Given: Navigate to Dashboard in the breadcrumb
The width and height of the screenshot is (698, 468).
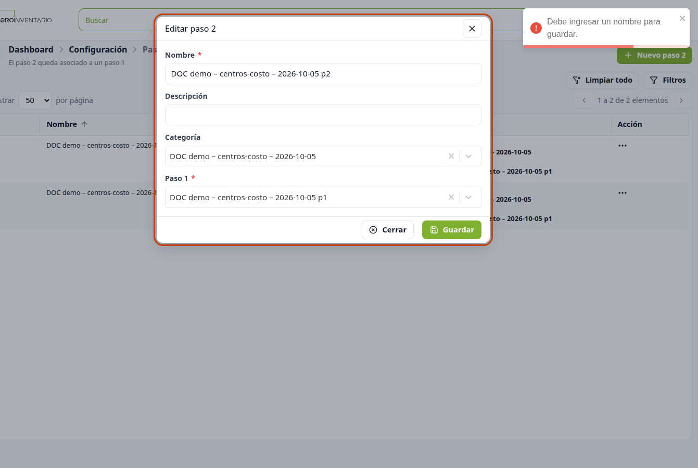Looking at the screenshot, I should tap(31, 49).
